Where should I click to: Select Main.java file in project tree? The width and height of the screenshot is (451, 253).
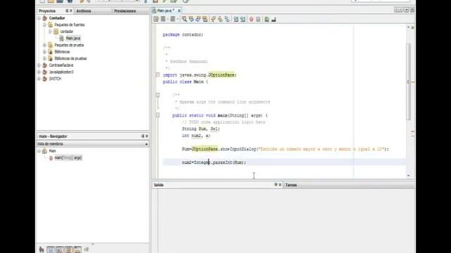tap(73, 39)
